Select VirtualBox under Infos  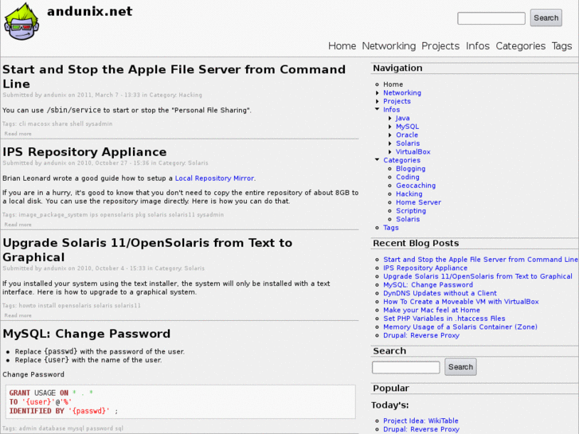(413, 152)
